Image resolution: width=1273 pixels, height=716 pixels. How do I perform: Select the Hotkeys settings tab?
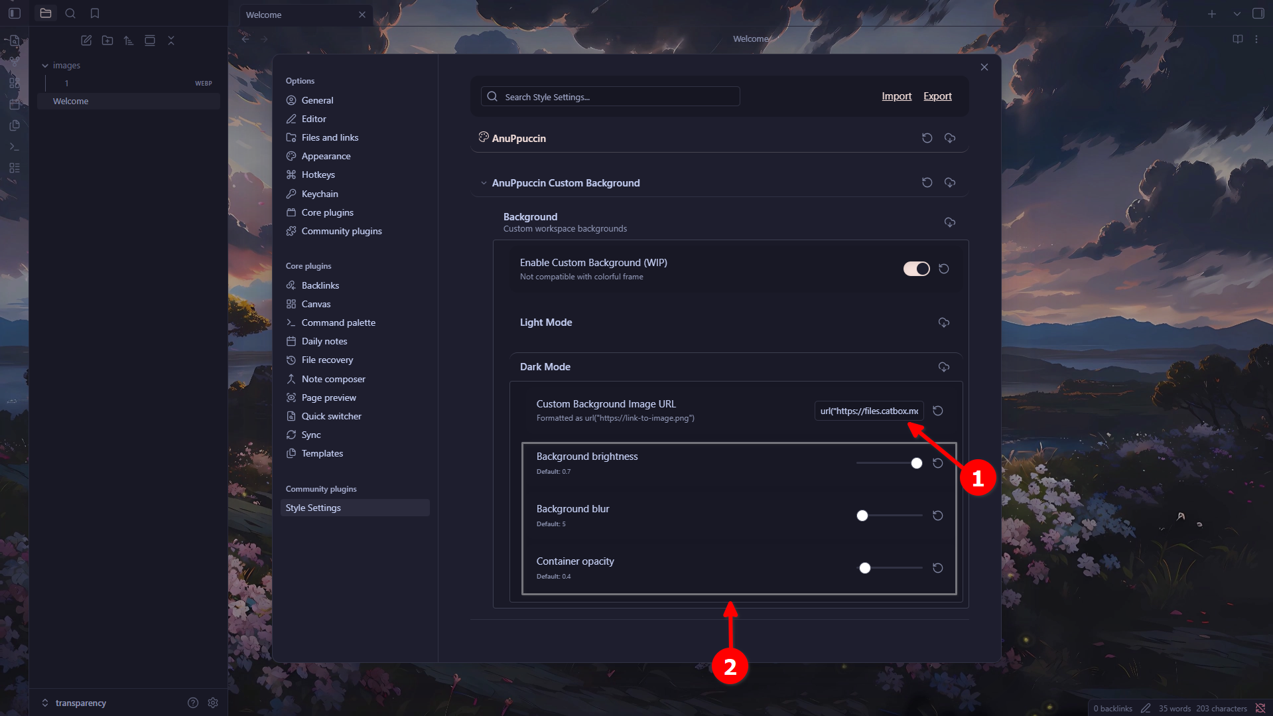318,175
